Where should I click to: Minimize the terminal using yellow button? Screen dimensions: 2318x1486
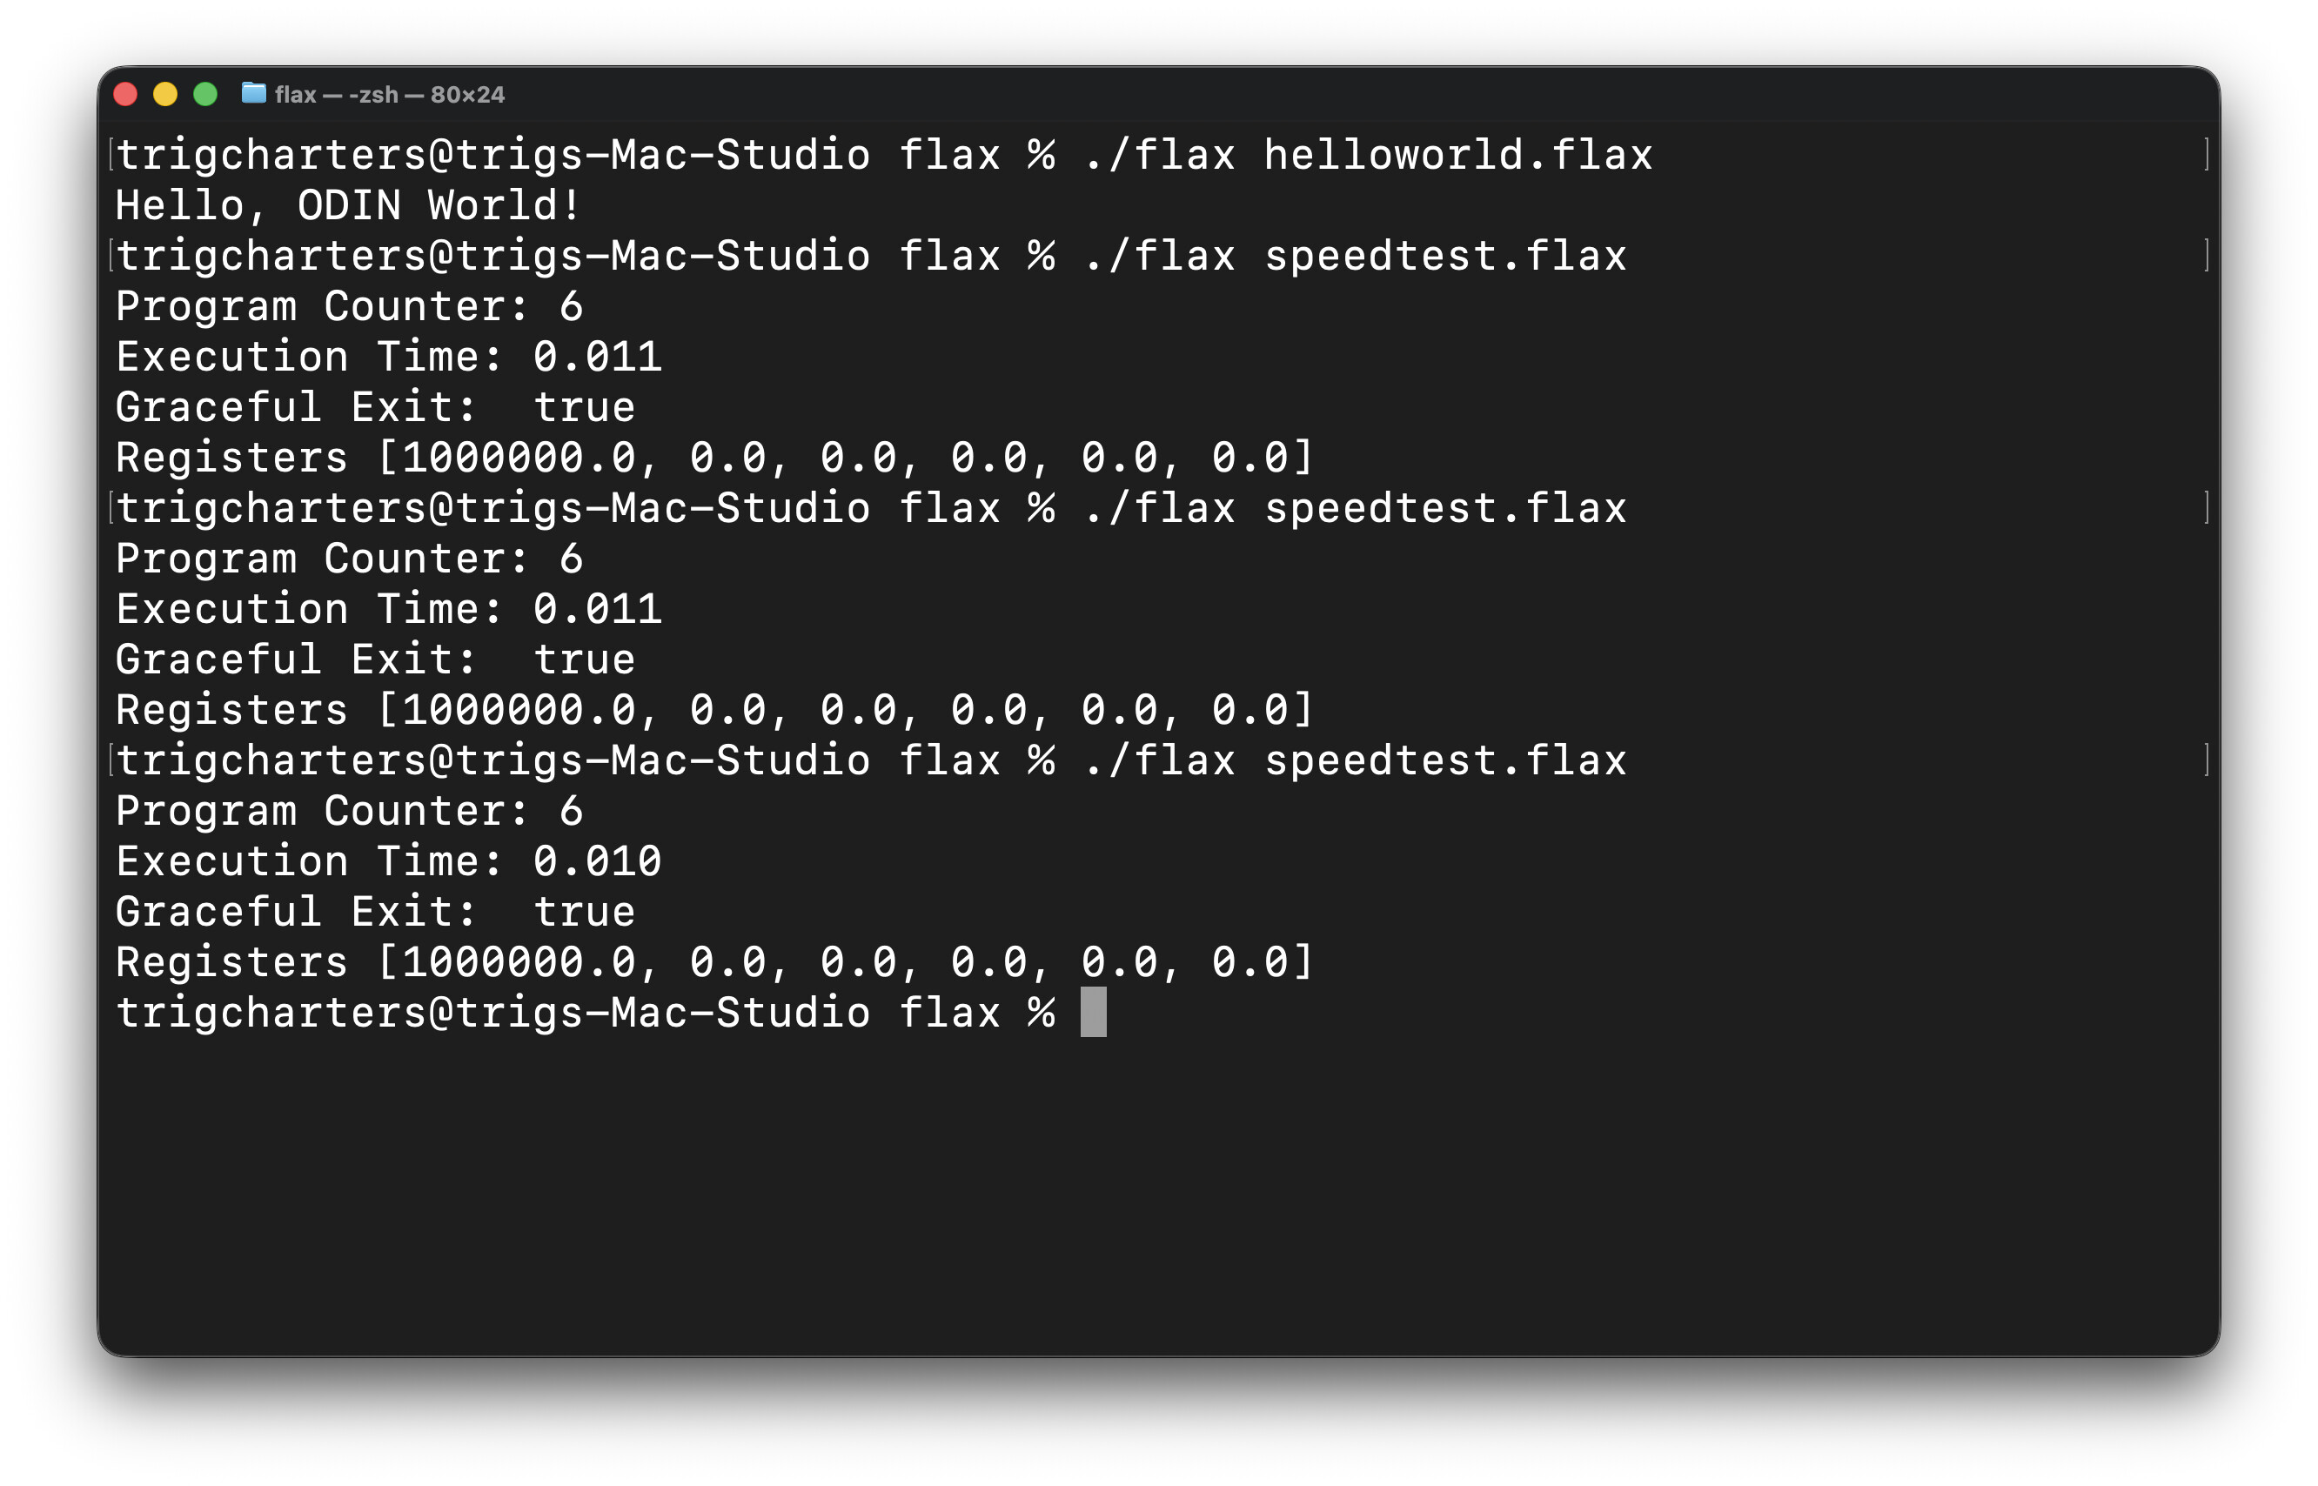(x=165, y=94)
